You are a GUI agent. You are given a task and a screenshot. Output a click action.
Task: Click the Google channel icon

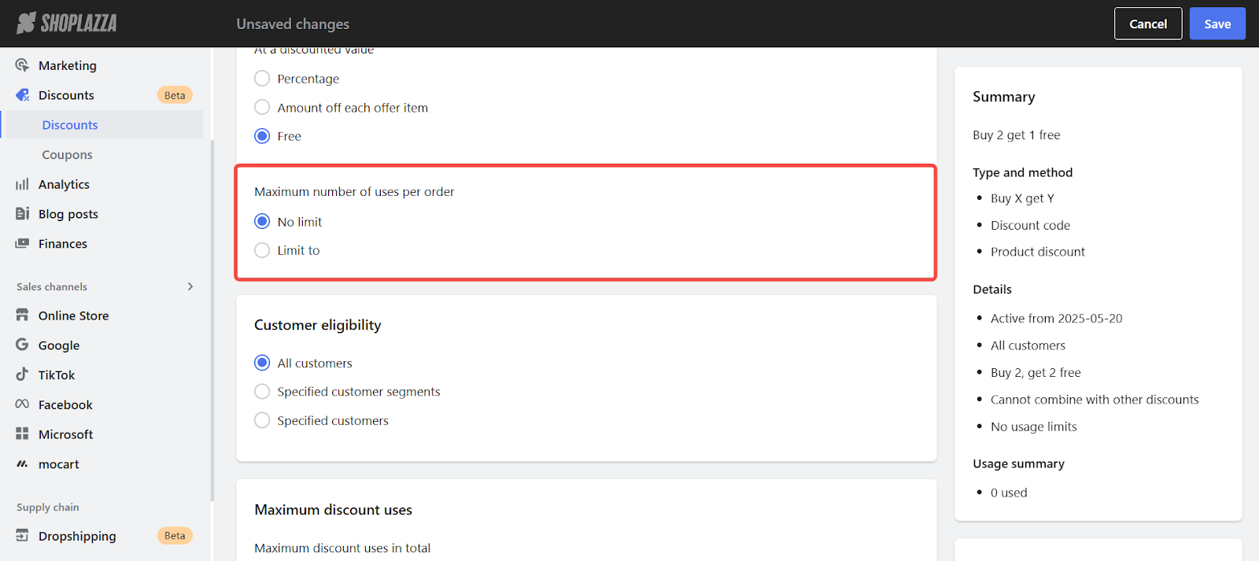(22, 345)
